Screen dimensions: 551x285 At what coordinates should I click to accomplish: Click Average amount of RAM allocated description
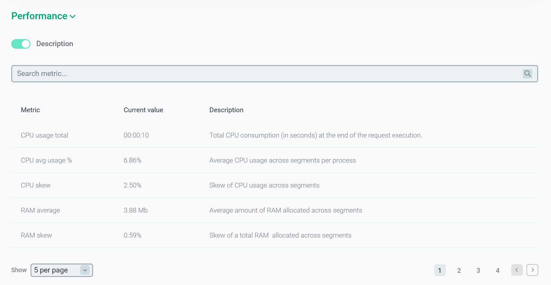click(286, 210)
